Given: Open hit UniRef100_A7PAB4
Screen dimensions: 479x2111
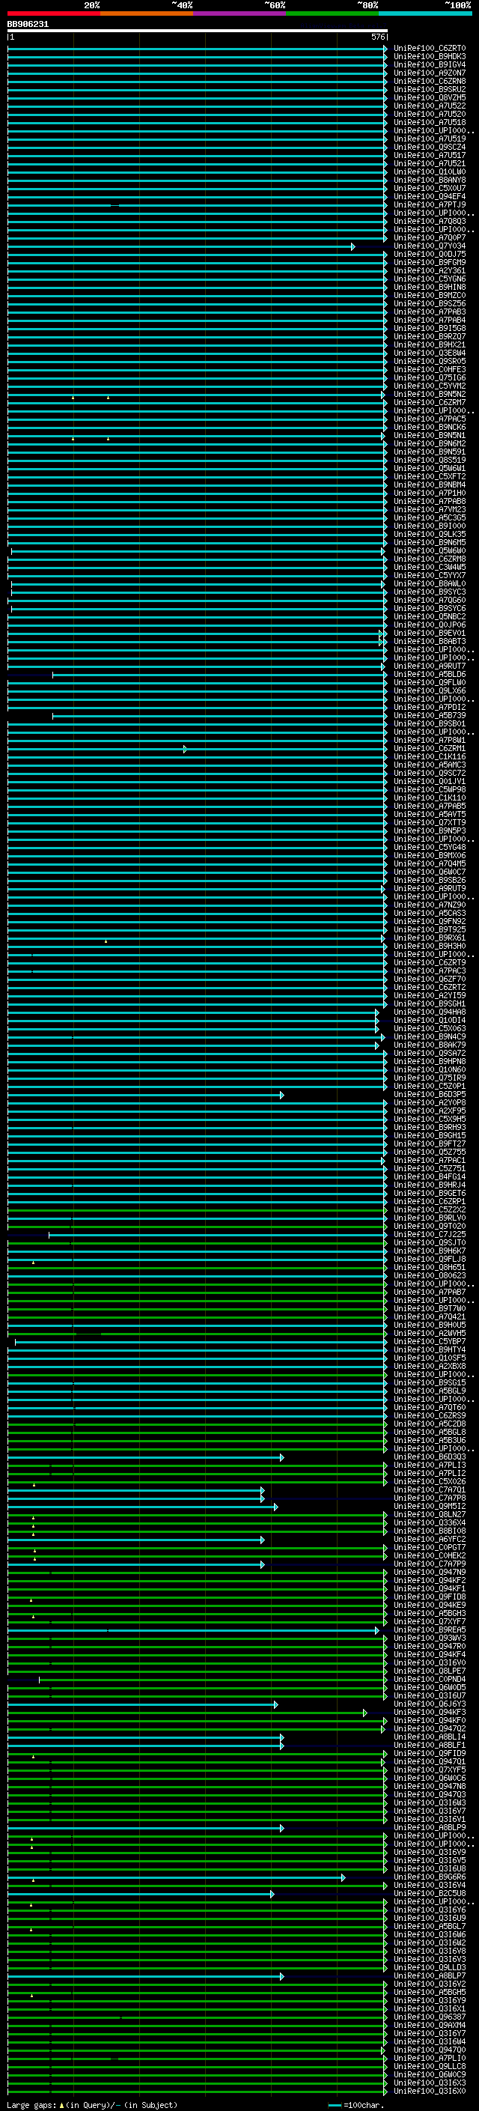Looking at the screenshot, I should click(x=430, y=320).
